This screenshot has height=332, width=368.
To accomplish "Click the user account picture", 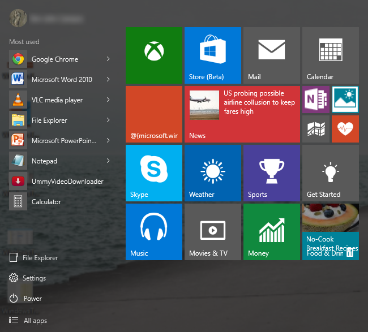I will [x=18, y=18].
